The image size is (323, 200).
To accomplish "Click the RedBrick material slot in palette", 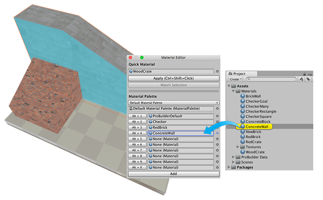I will point(181,127).
